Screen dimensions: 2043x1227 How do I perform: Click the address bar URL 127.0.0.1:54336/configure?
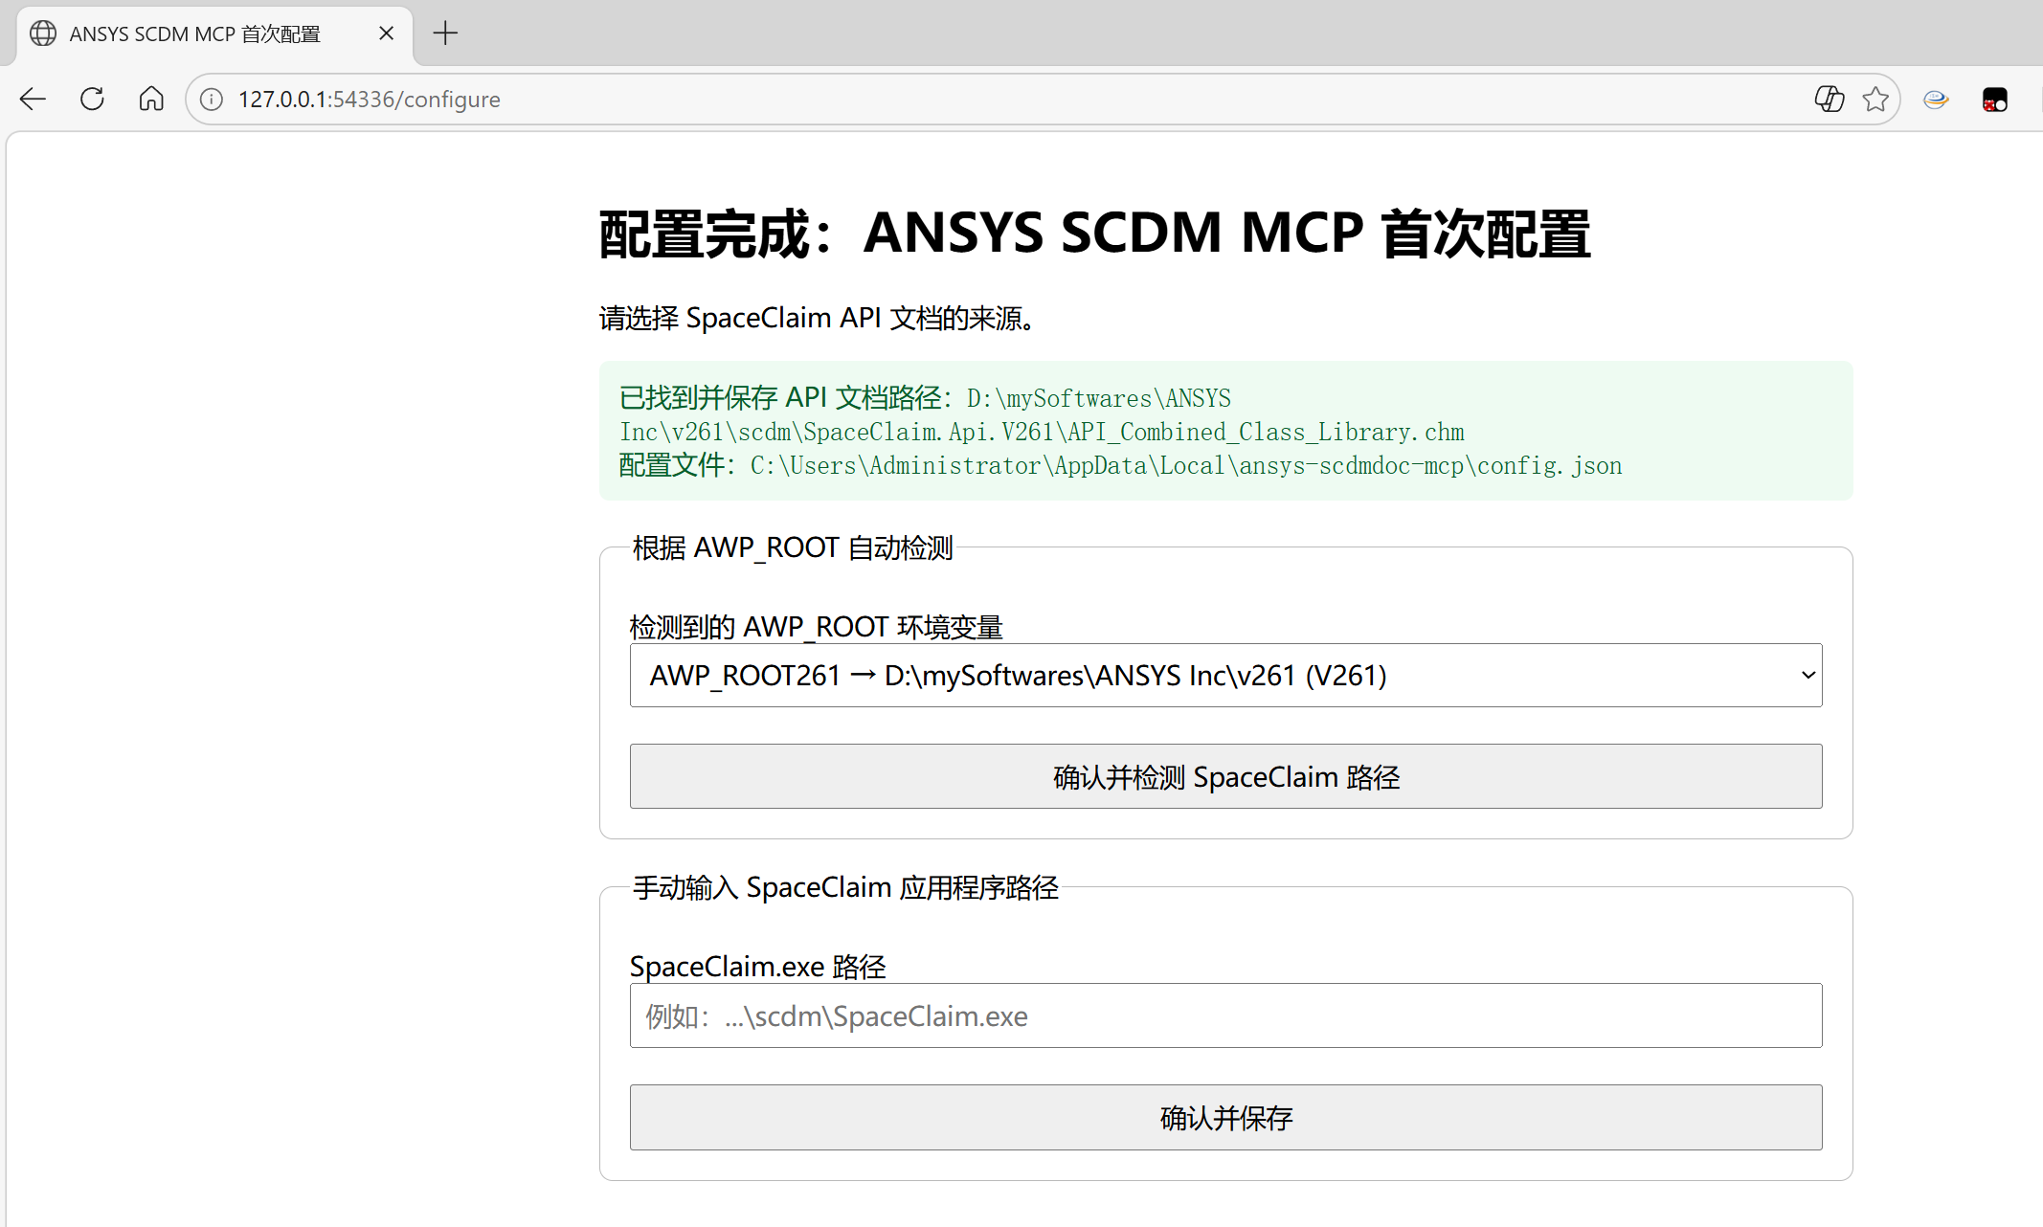369,100
